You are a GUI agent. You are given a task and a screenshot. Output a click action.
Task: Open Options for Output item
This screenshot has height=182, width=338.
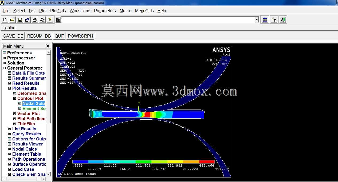click(29, 139)
